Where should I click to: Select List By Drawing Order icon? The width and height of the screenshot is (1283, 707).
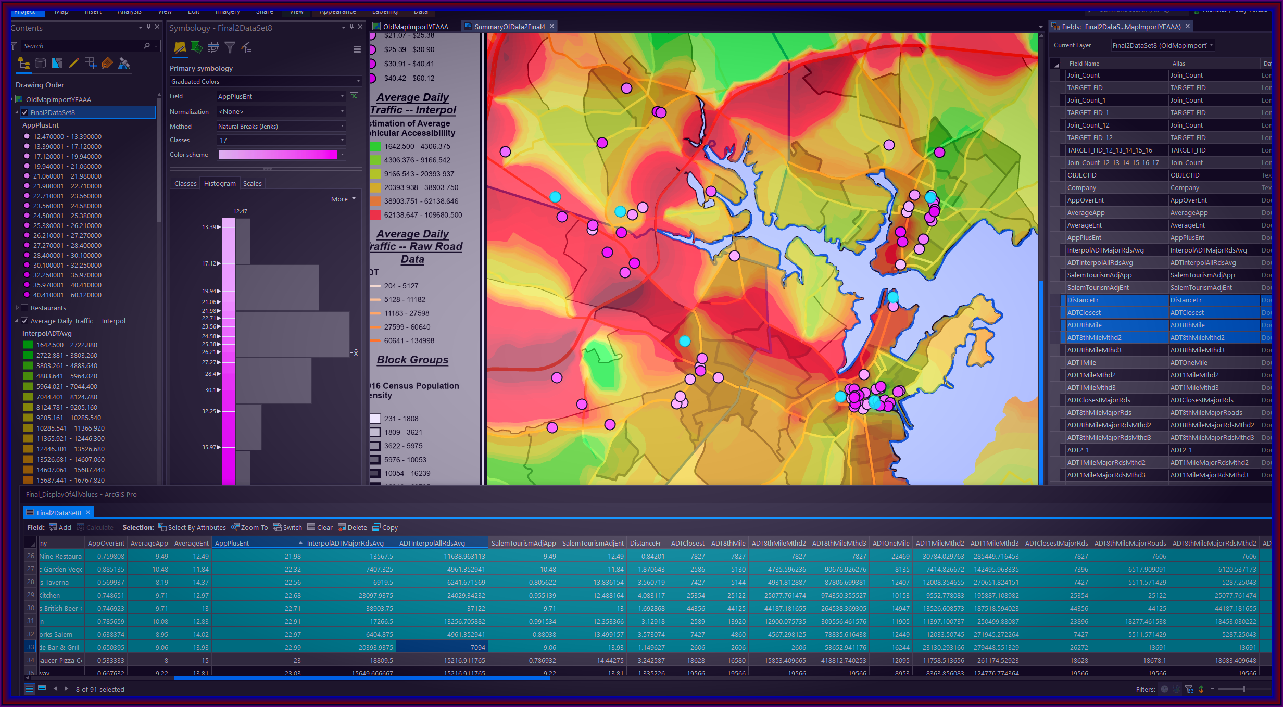tap(23, 64)
